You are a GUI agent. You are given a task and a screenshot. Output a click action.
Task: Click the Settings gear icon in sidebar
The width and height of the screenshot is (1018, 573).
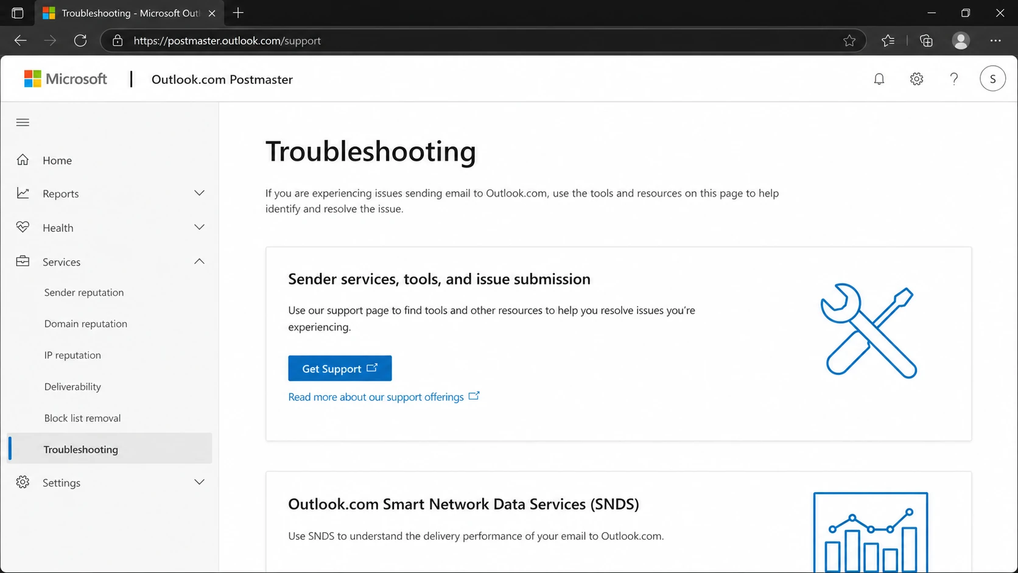point(23,482)
